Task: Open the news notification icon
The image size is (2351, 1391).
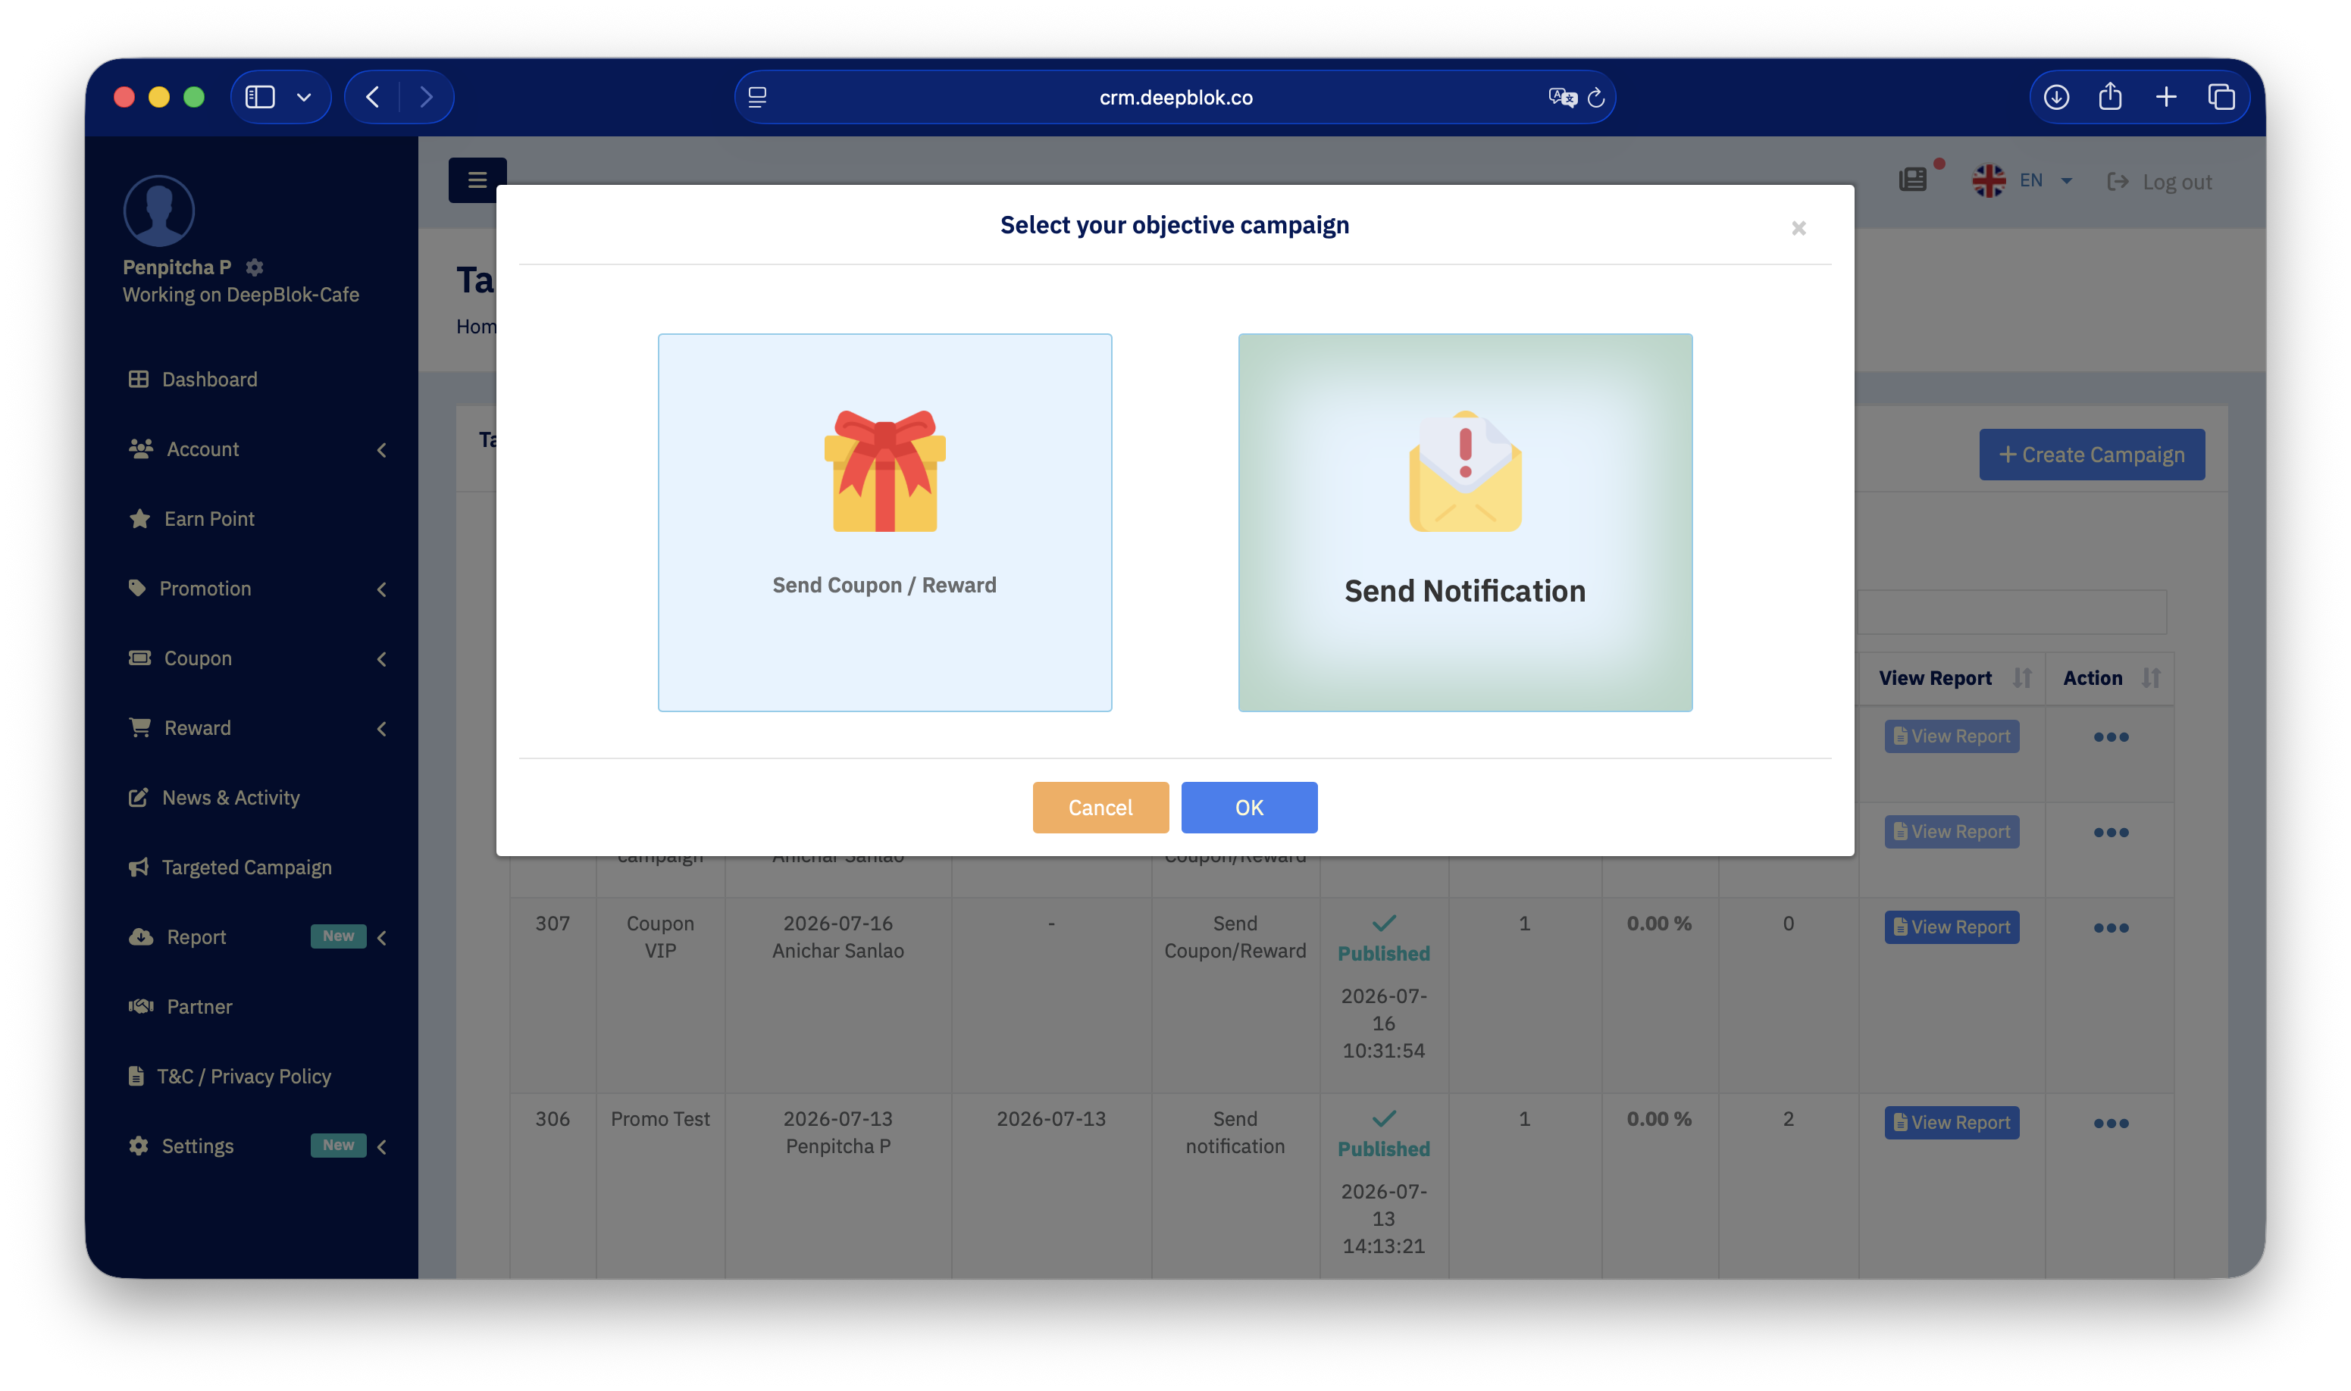Action: point(1912,180)
